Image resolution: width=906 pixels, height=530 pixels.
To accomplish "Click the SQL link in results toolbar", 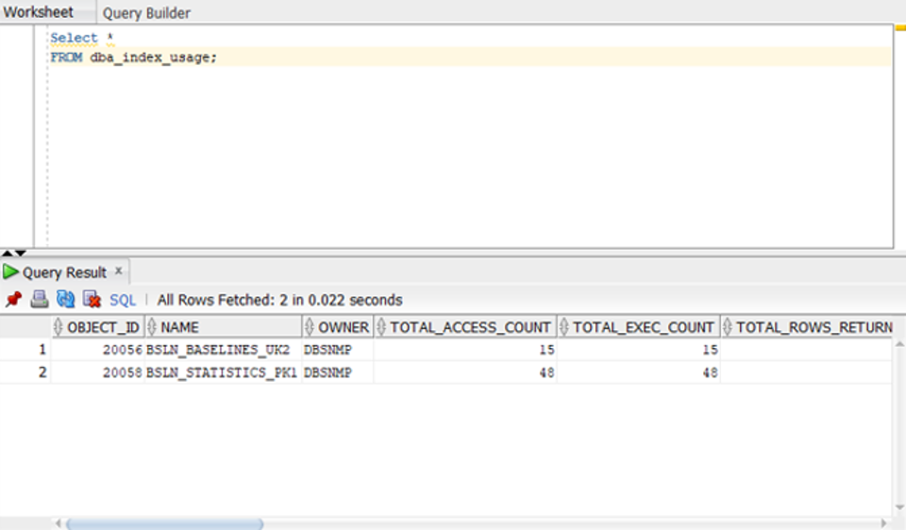I will tap(123, 300).
